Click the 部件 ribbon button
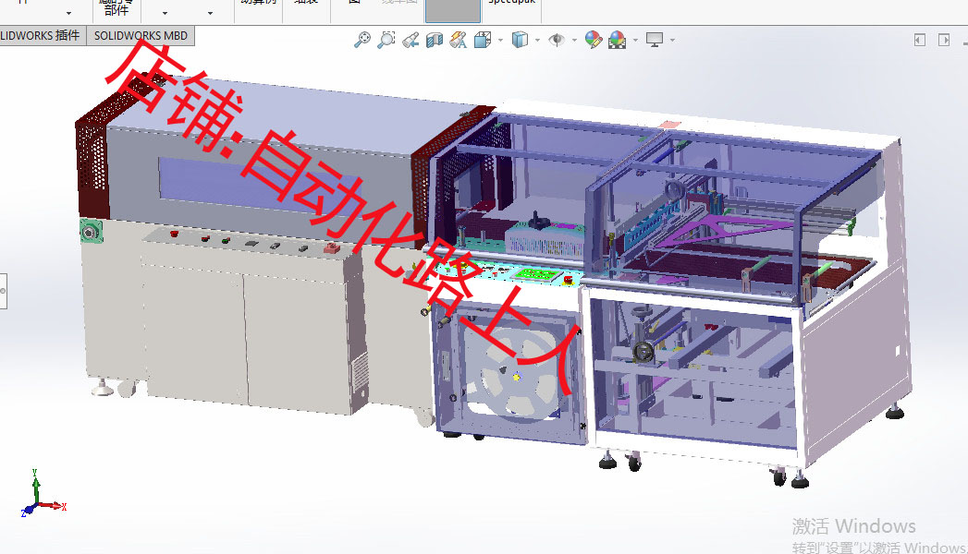Image resolution: width=968 pixels, height=554 pixels. pyautogui.click(x=116, y=10)
